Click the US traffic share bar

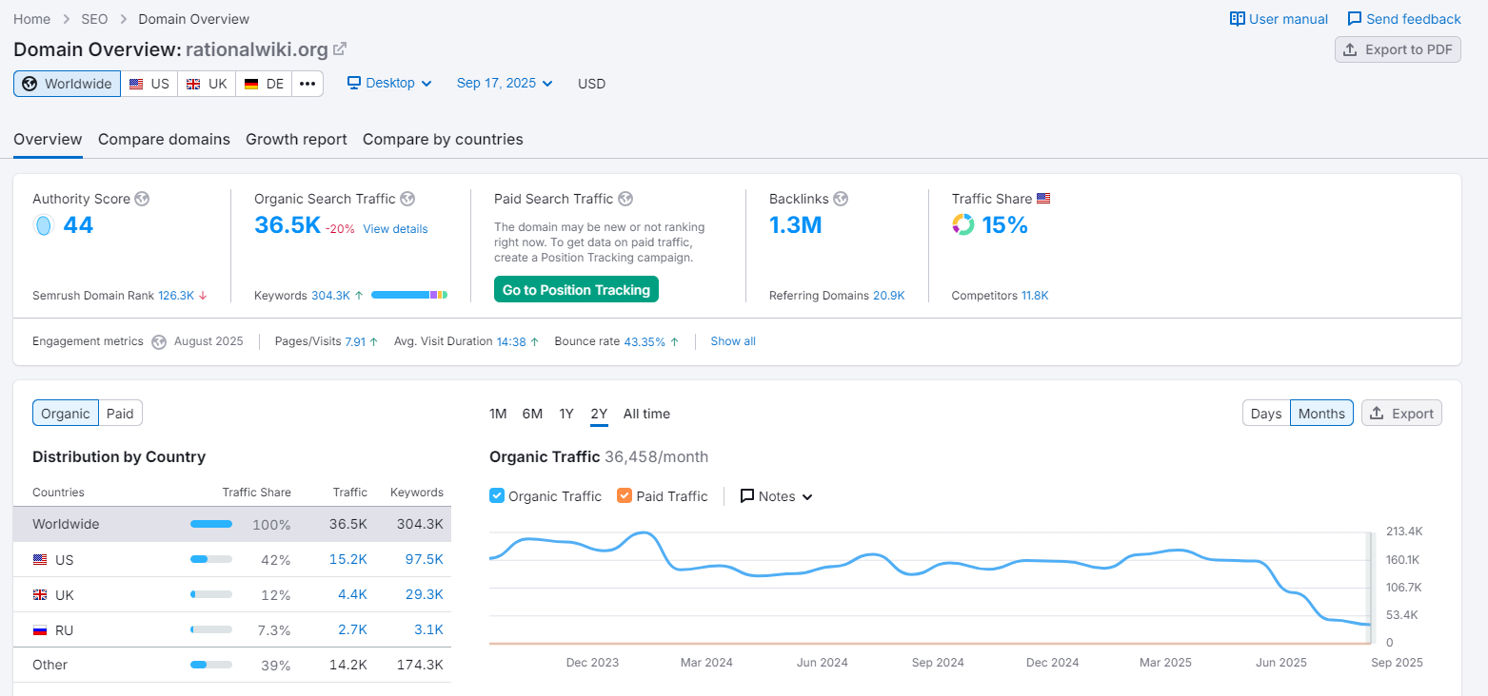(211, 559)
